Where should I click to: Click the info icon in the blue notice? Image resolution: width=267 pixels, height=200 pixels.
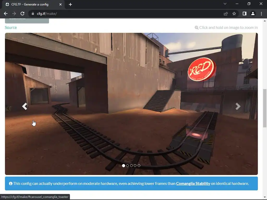10,184
